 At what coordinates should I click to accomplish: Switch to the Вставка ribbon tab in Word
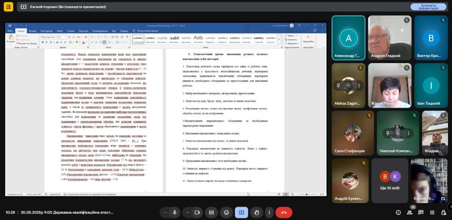(33, 31)
